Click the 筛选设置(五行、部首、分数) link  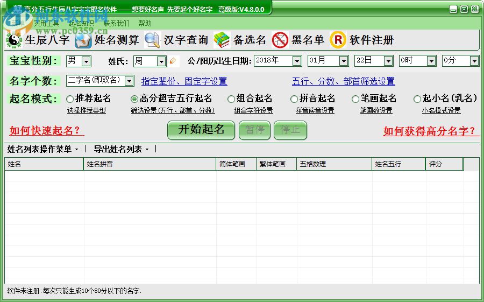tap(173, 110)
